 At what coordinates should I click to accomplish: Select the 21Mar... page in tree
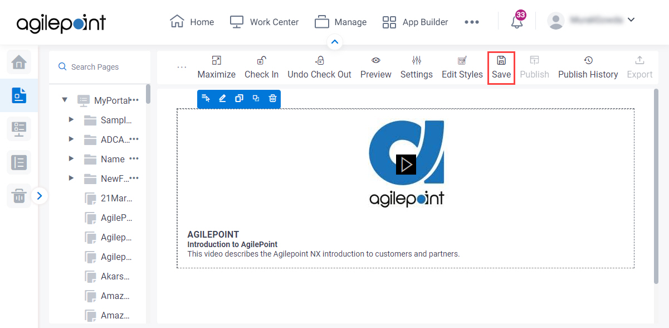click(x=108, y=198)
